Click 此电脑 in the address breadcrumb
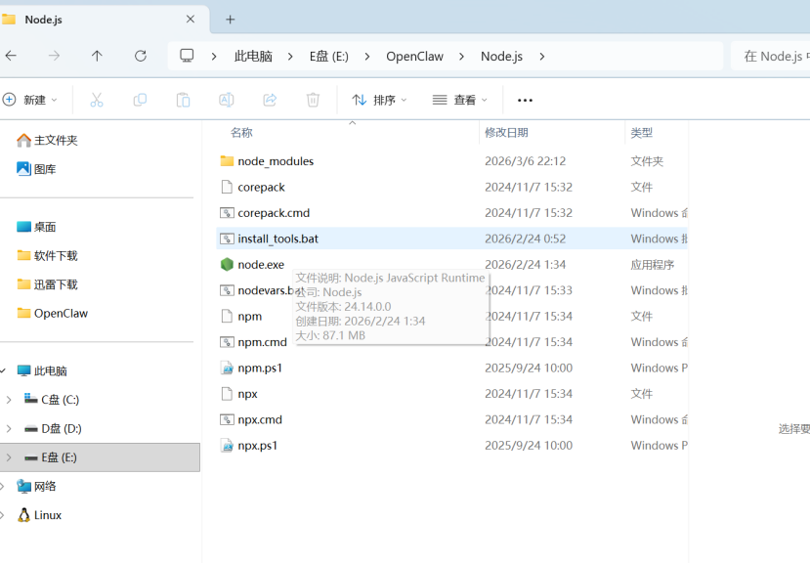This screenshot has width=810, height=564. point(253,57)
